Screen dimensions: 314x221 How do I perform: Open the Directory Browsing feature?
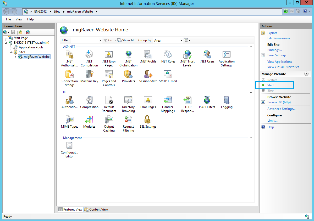(x=128, y=104)
